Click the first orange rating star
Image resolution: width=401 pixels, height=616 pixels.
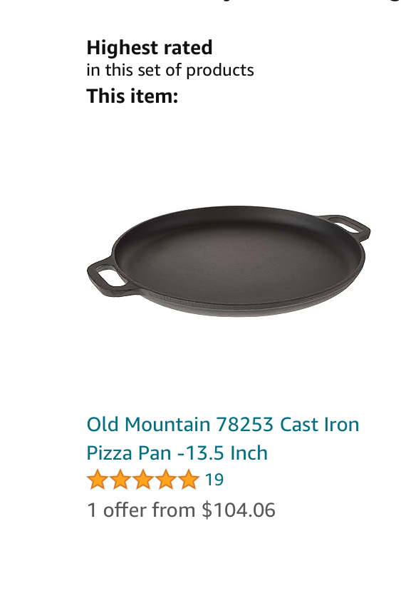97,480
